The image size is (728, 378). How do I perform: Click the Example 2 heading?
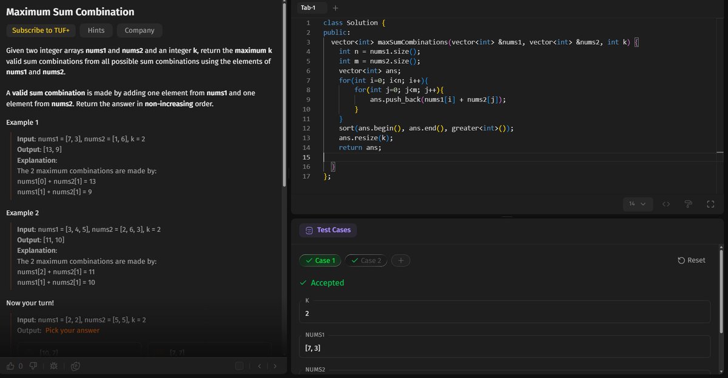(x=22, y=213)
